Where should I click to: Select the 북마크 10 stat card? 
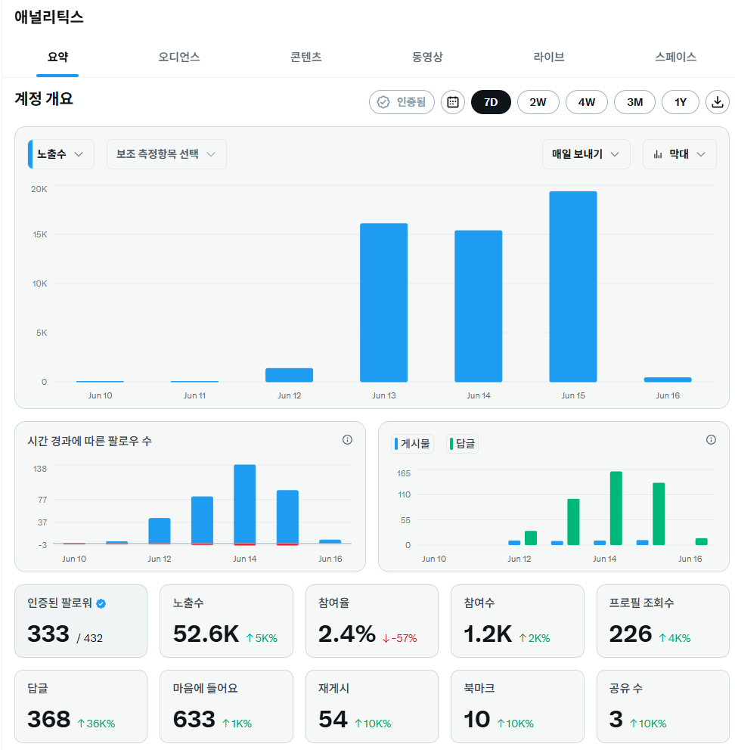[x=517, y=706]
